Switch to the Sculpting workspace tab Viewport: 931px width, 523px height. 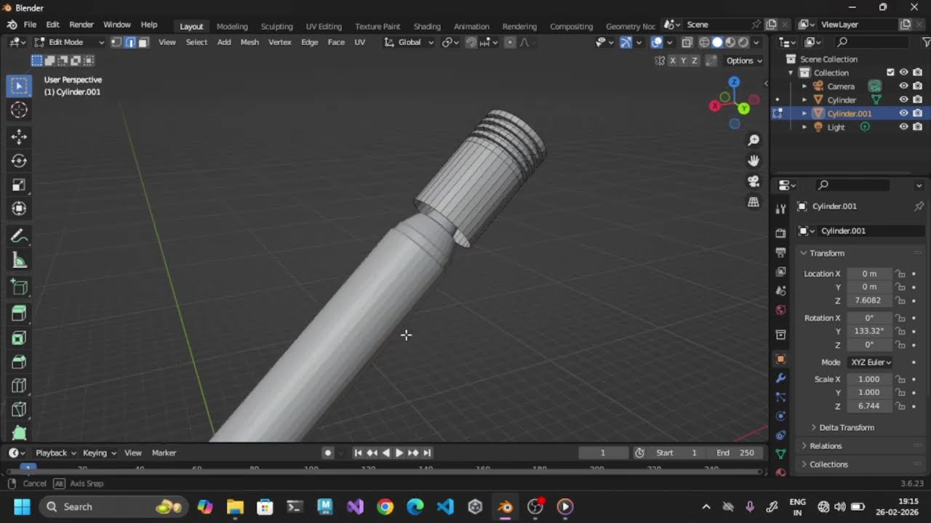(x=276, y=26)
